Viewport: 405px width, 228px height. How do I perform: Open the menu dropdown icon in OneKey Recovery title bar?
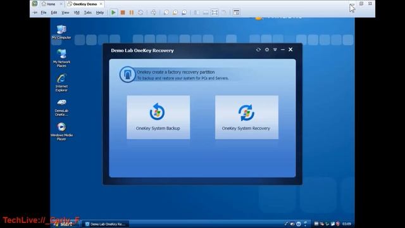[275, 49]
